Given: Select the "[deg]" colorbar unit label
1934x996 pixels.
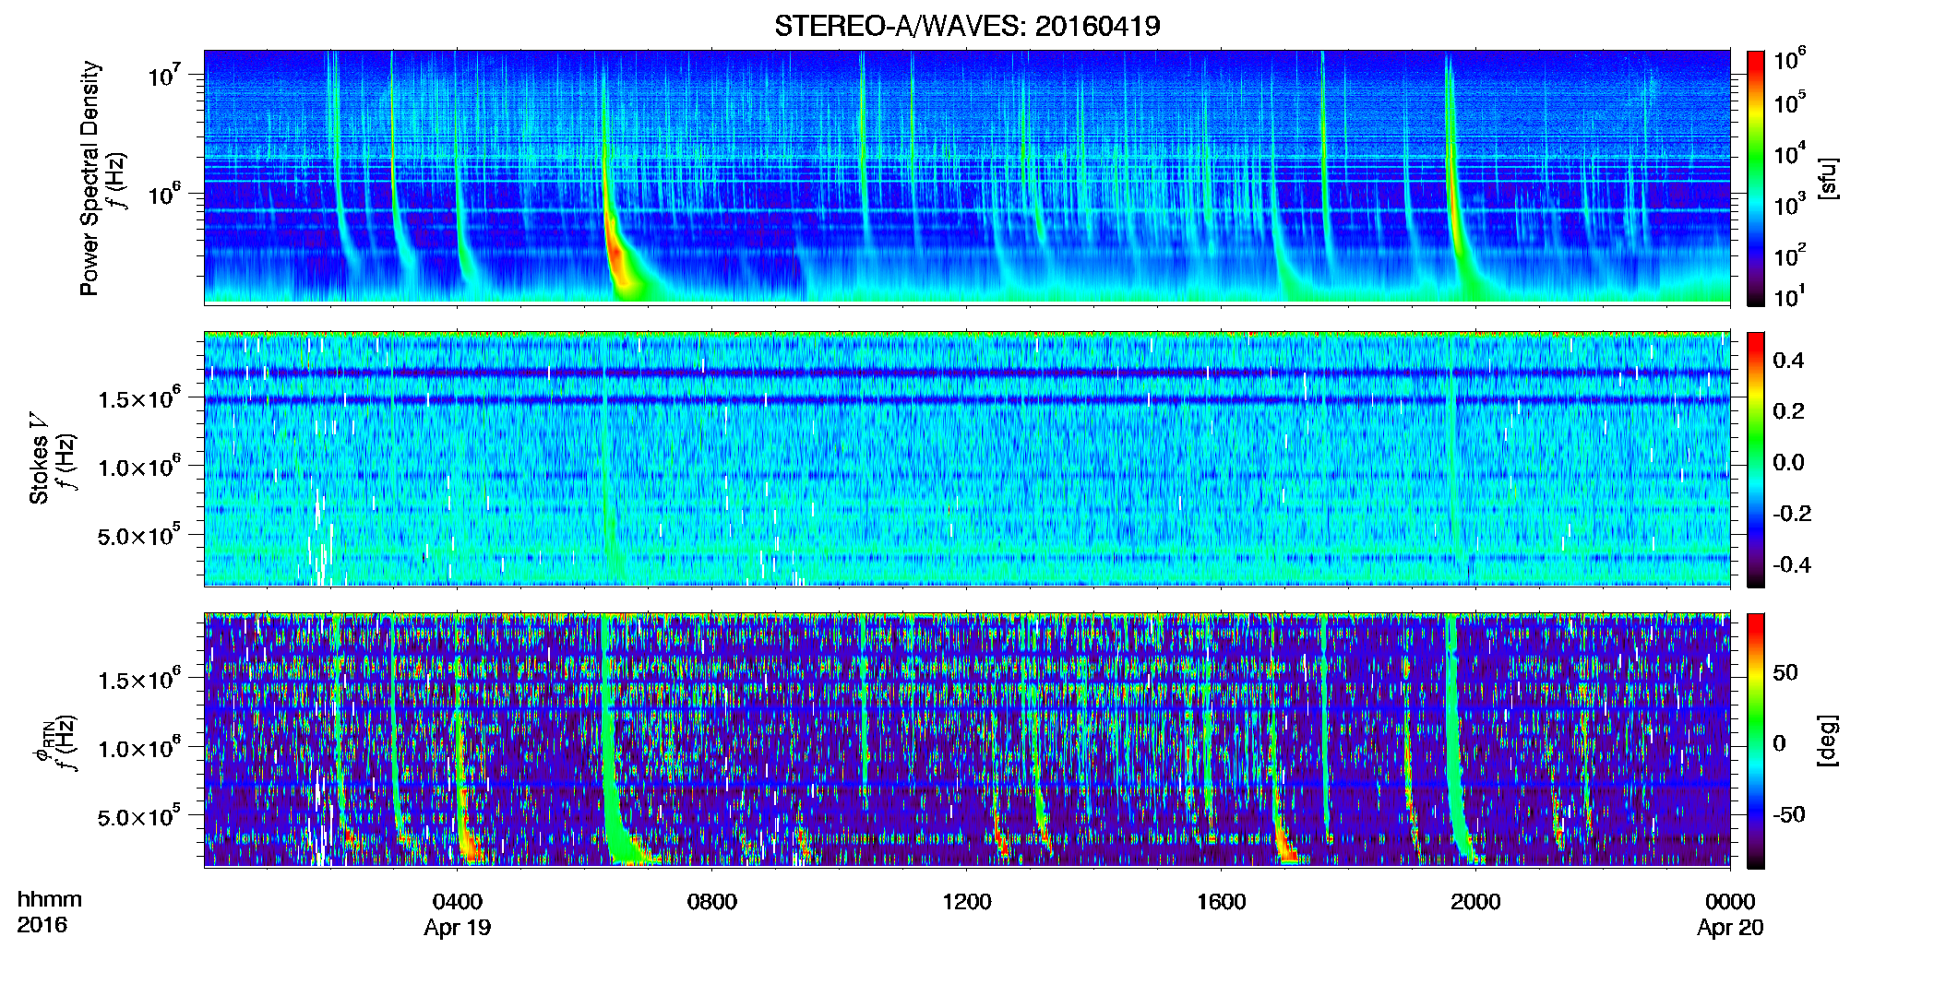Looking at the screenshot, I should pyautogui.click(x=1829, y=741).
